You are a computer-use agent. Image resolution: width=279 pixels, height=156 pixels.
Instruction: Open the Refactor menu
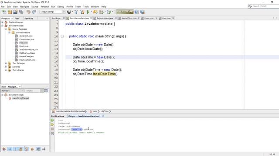[x=45, y=6]
